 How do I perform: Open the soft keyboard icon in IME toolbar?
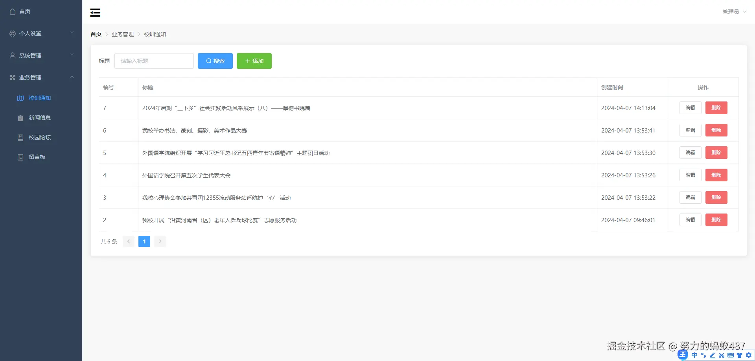click(x=730, y=355)
